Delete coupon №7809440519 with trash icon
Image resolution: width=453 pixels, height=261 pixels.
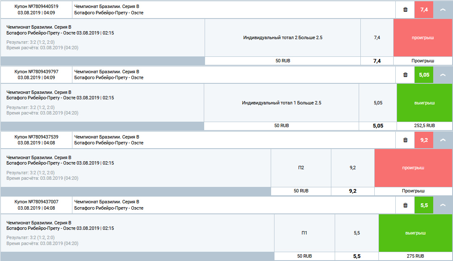pos(405,10)
